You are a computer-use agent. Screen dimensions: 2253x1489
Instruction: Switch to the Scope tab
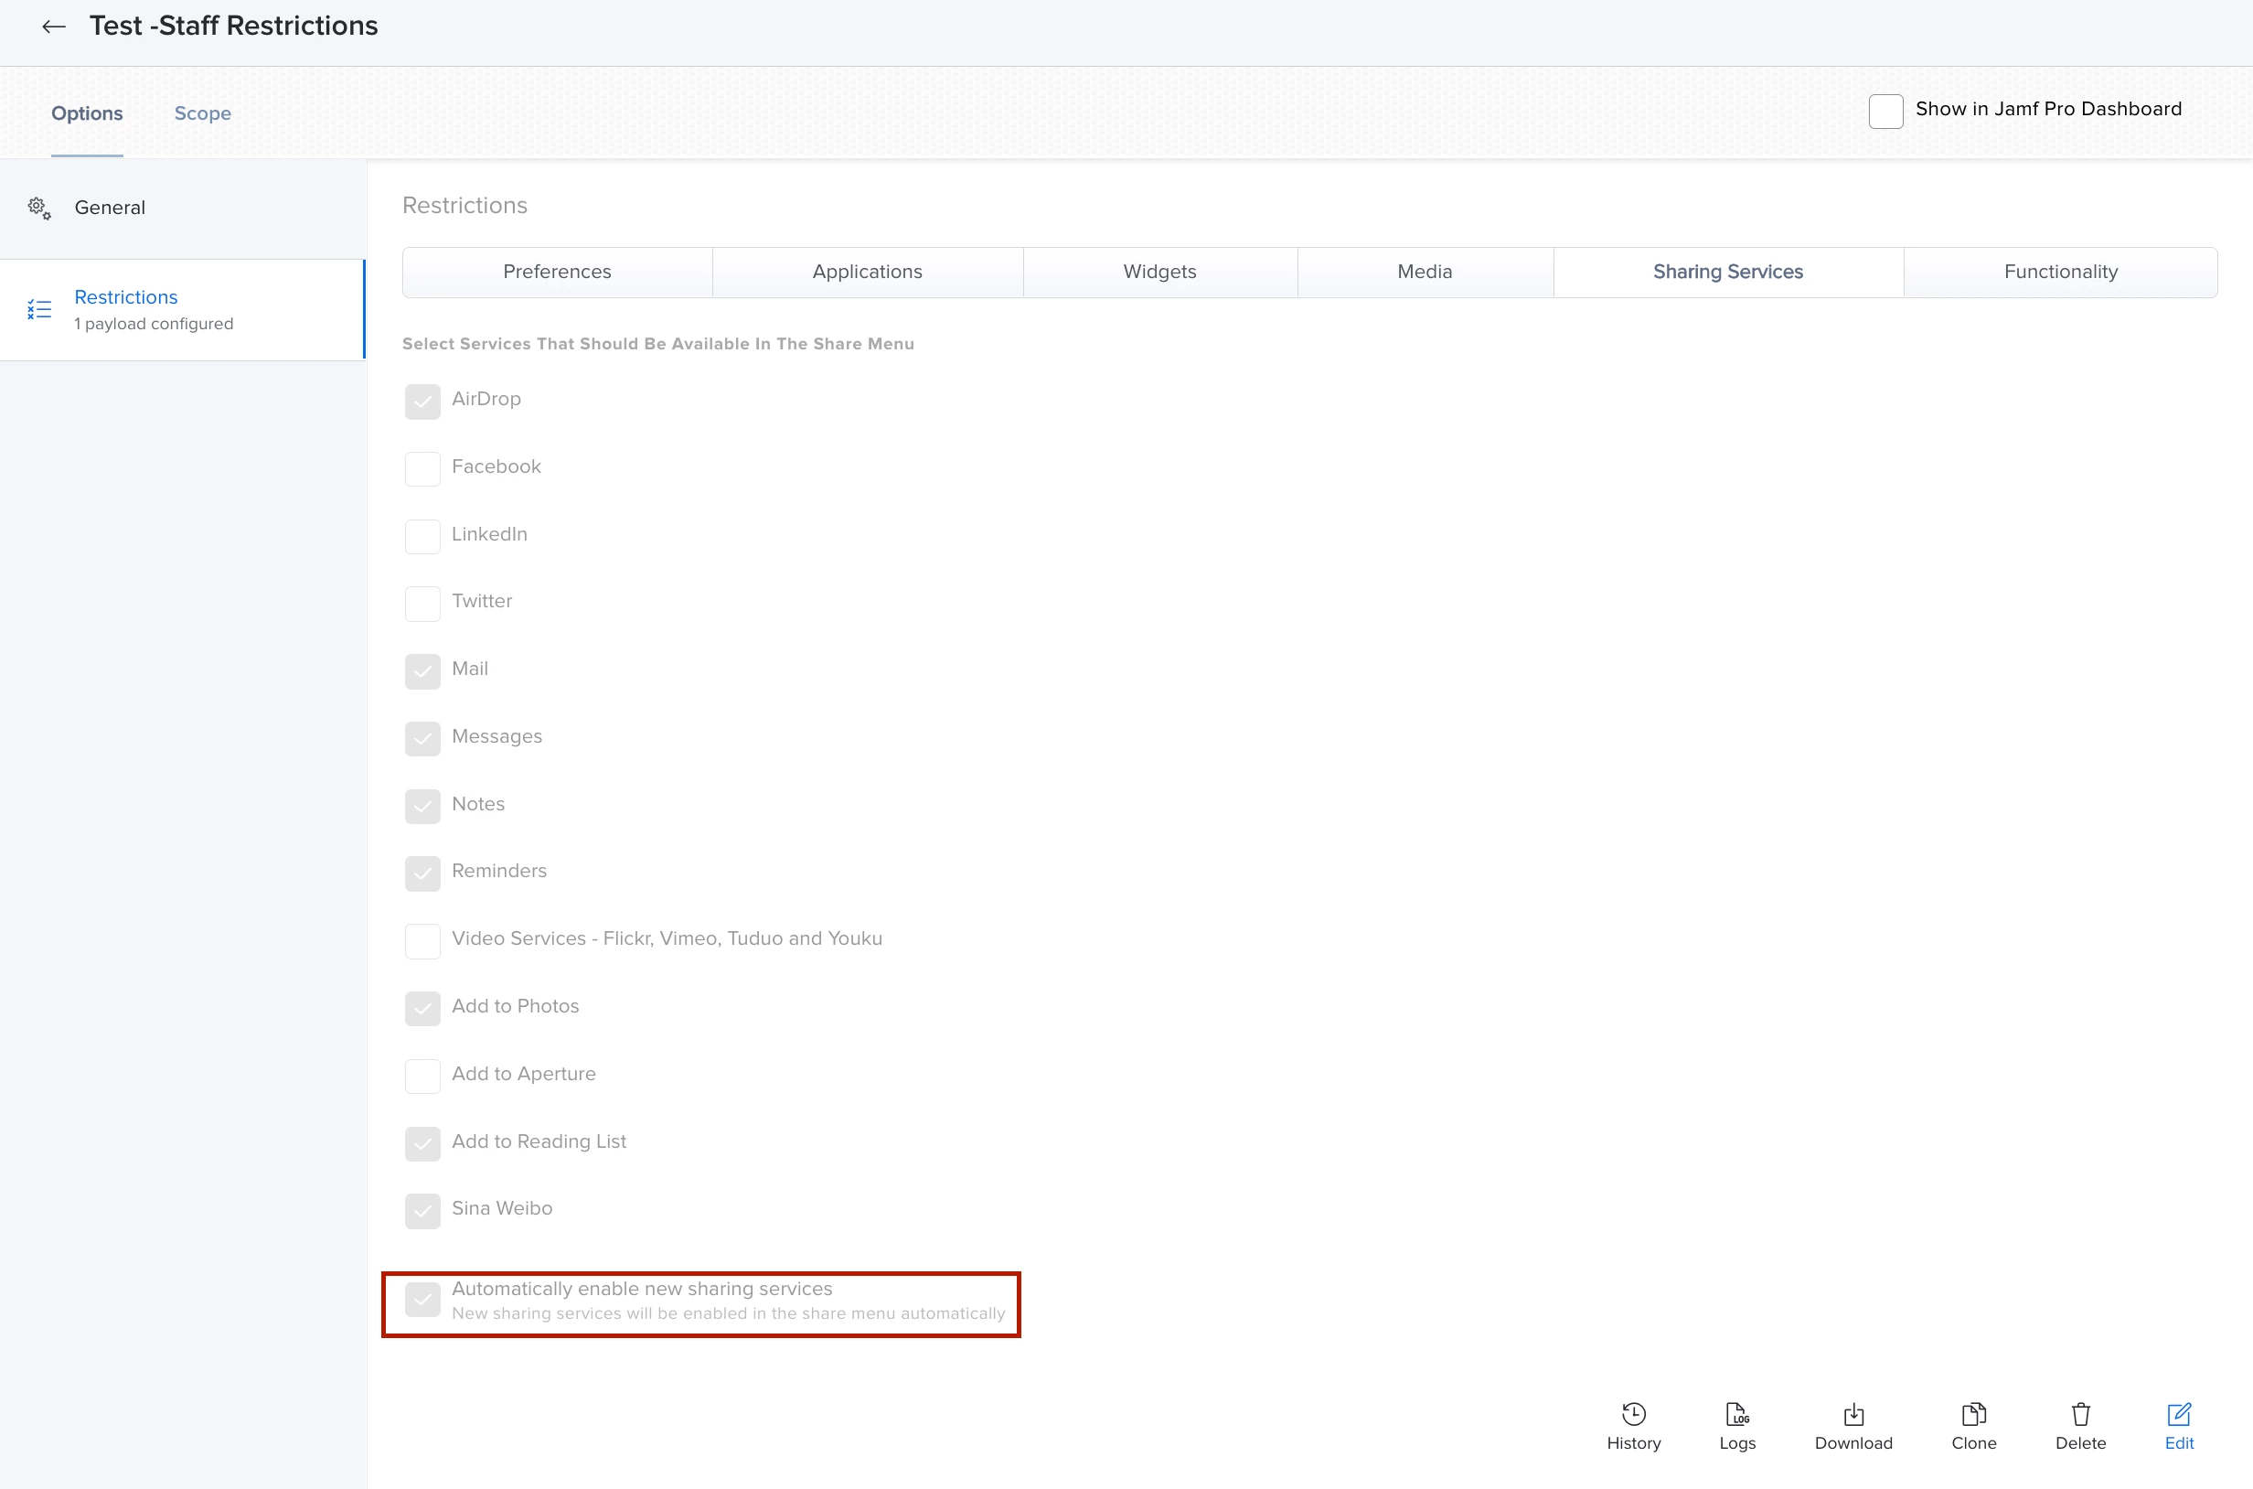tap(202, 113)
